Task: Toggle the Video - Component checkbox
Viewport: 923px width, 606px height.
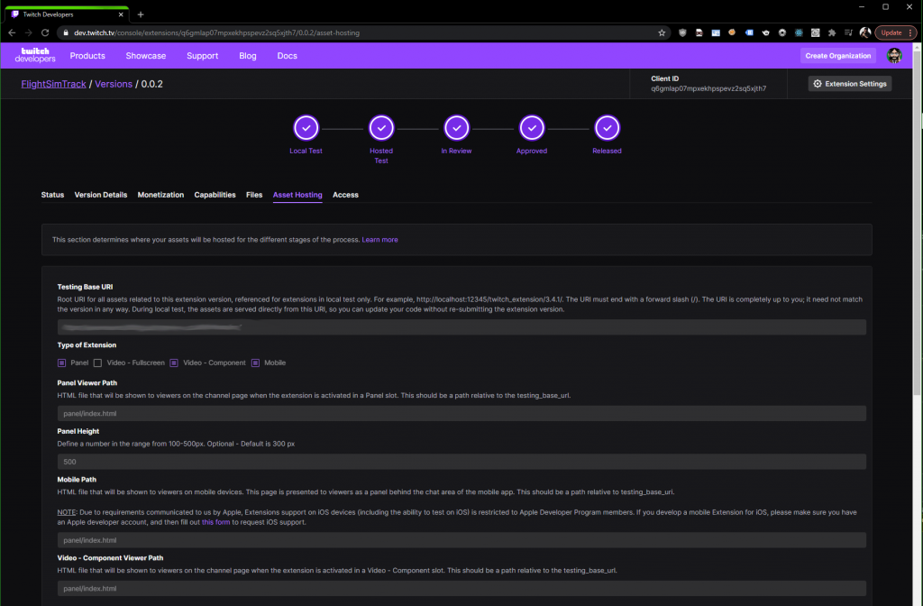Action: coord(174,363)
